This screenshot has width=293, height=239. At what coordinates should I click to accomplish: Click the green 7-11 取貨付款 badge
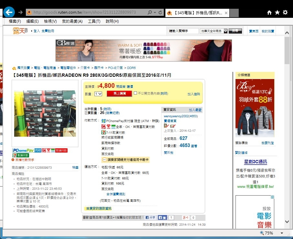click(21, 155)
